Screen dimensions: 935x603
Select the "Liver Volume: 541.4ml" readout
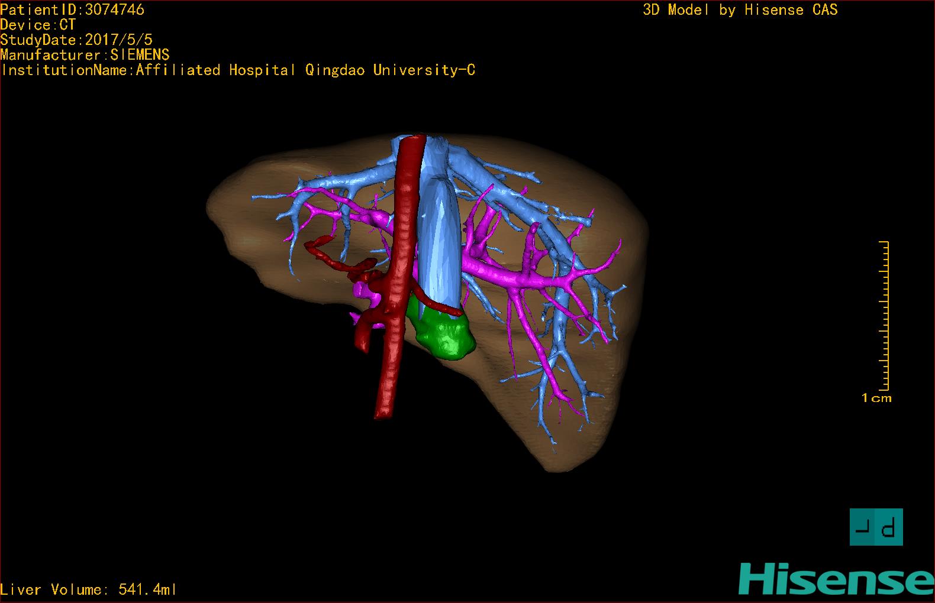(x=88, y=589)
